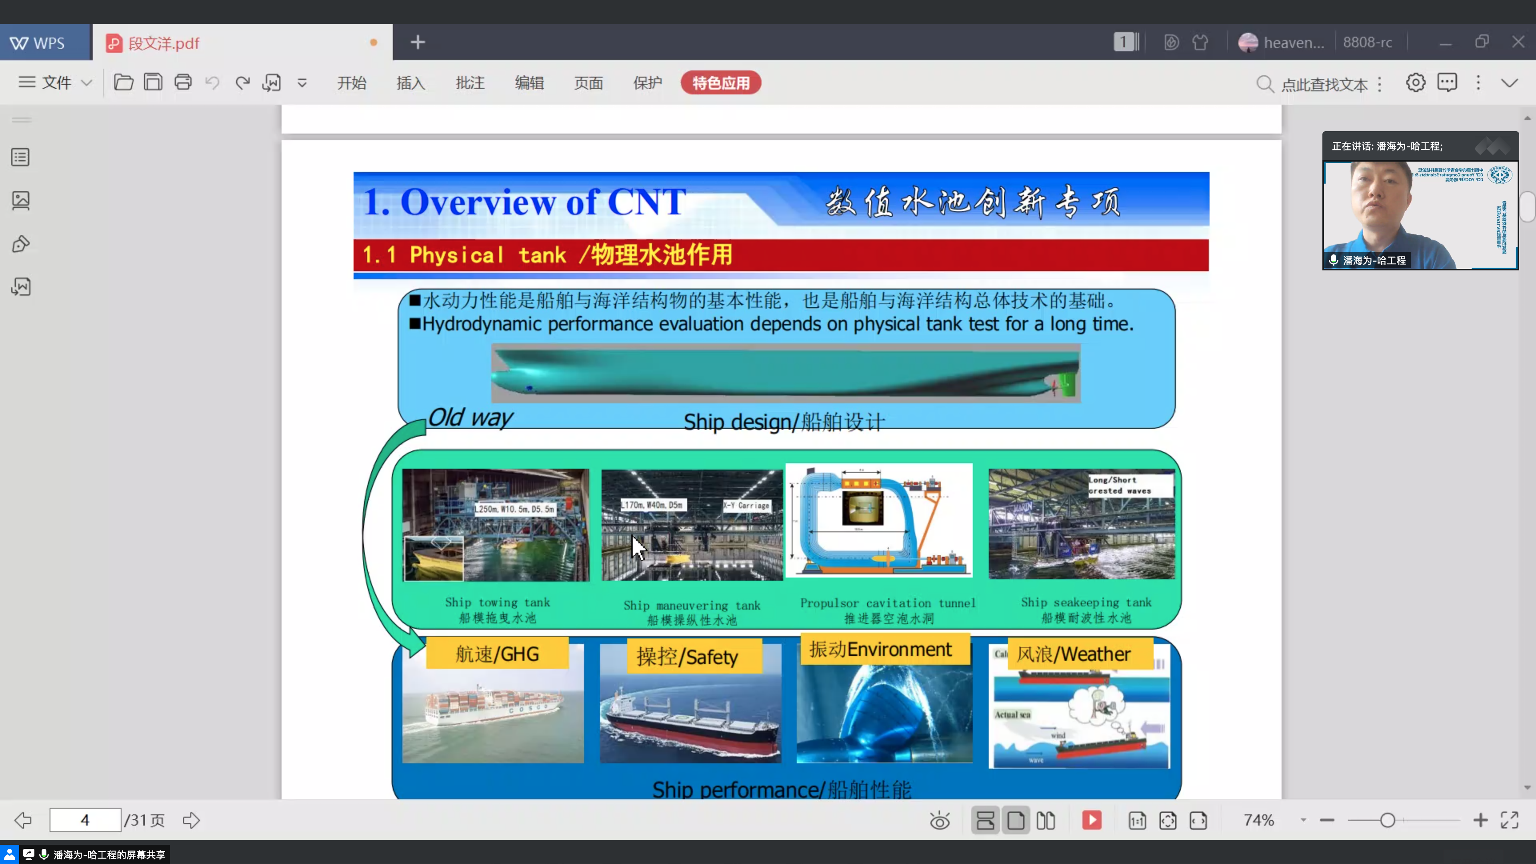The height and width of the screenshot is (864, 1536).
Task: Open the 批注 menu tab
Action: coord(470,83)
